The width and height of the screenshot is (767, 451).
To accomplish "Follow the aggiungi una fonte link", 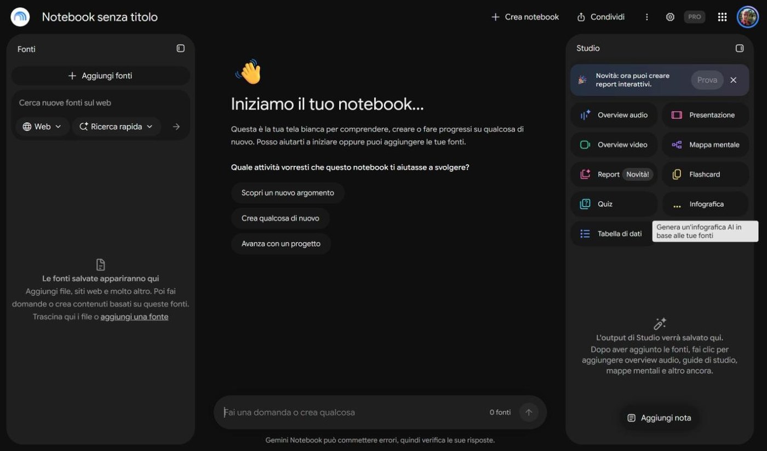I will point(134,316).
